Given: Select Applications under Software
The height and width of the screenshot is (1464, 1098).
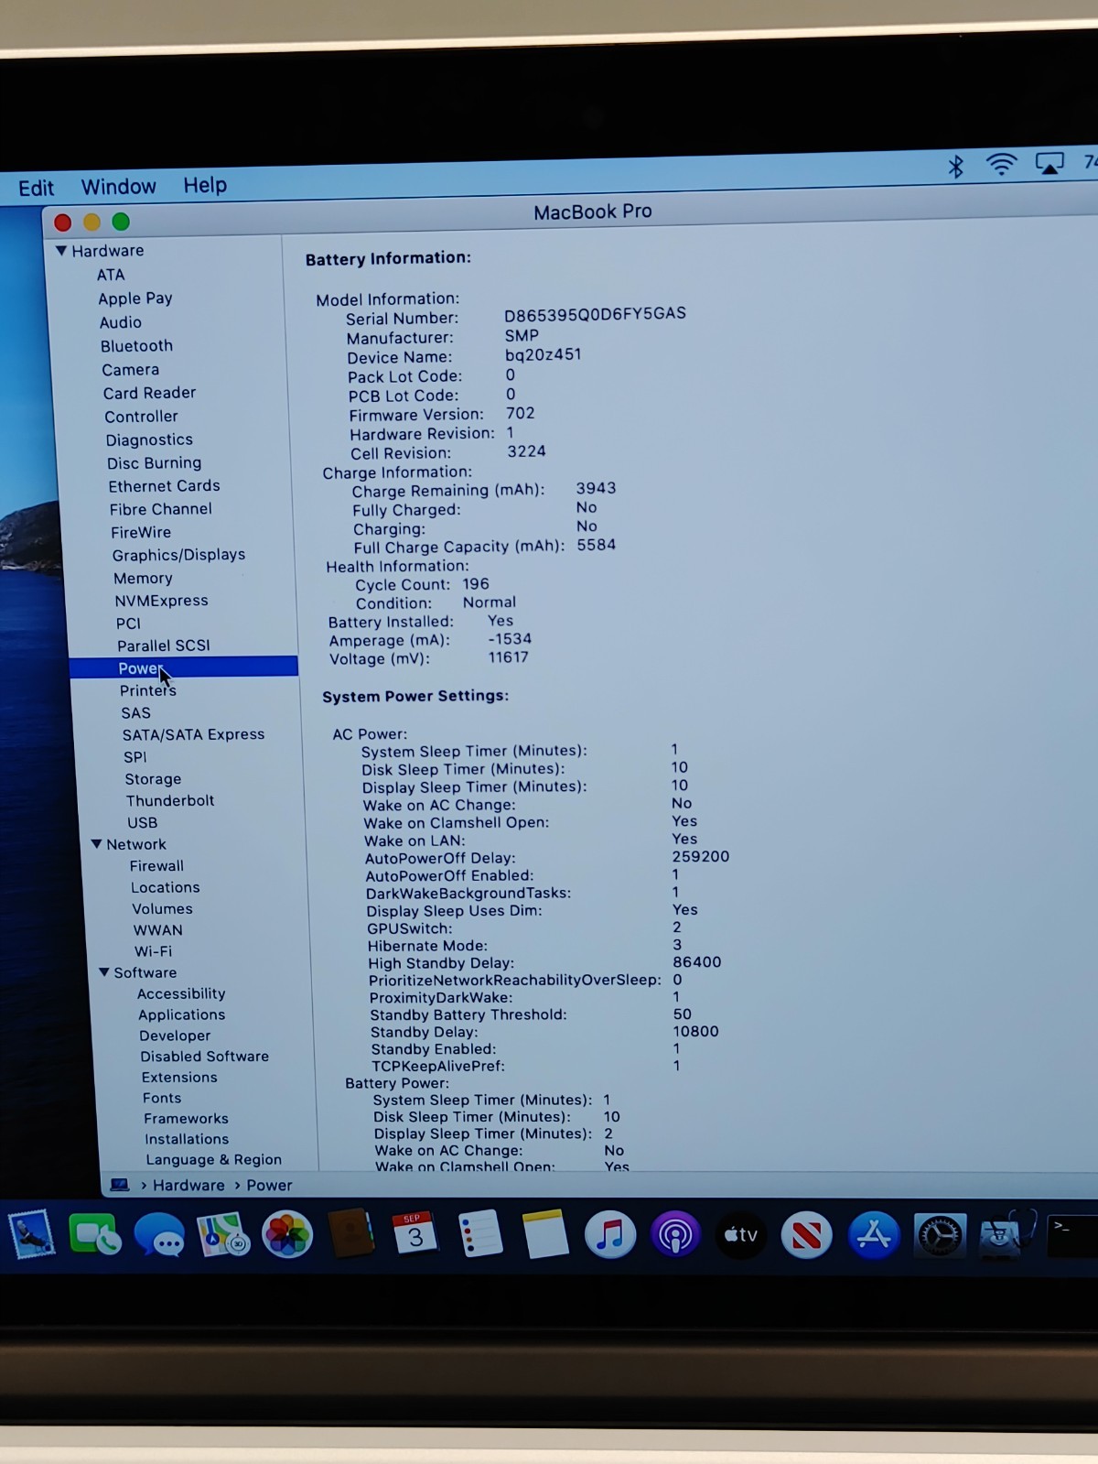Looking at the screenshot, I should (x=181, y=1014).
